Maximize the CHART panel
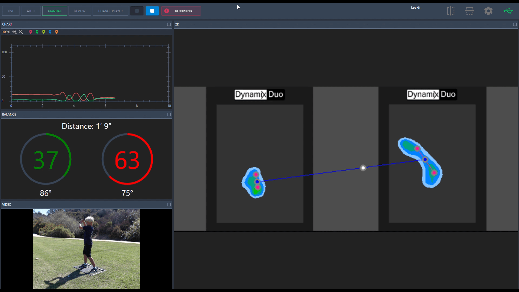 point(169,24)
